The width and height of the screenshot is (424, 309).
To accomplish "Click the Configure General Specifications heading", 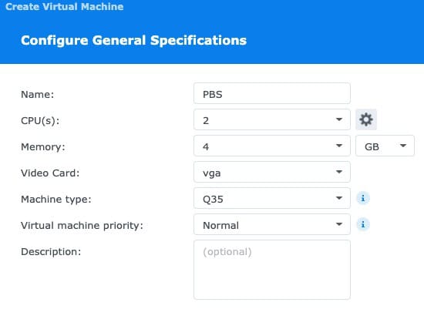I will click(133, 41).
